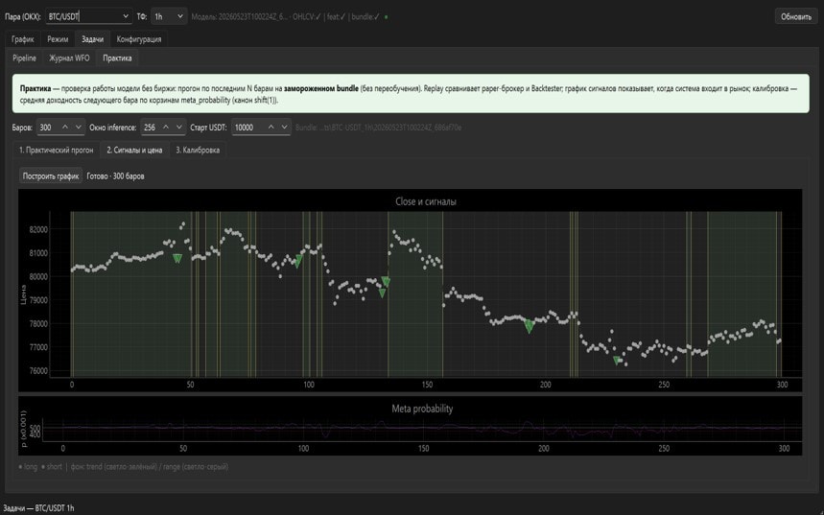824x515 pixels.
Task: Open the 3. Калибровка tab
Action: click(198, 150)
